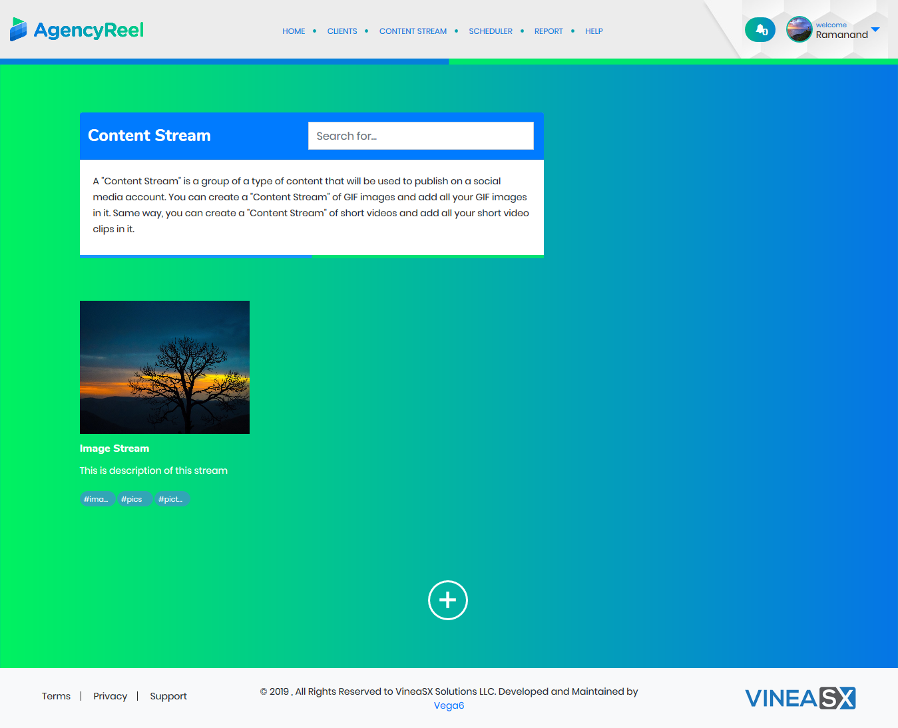
Task: Select the #pics hashtag chip
Action: 134,498
